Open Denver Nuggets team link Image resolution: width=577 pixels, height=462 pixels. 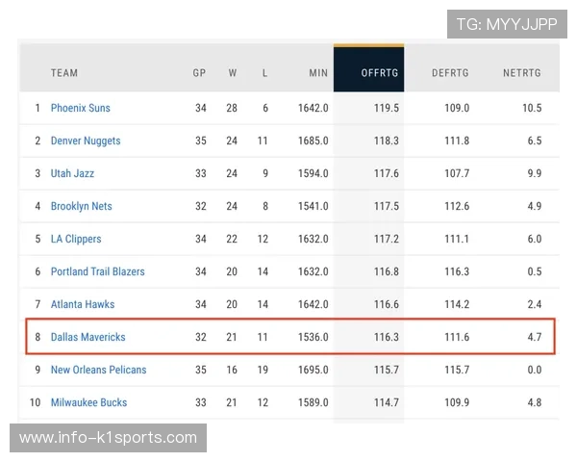(x=86, y=141)
